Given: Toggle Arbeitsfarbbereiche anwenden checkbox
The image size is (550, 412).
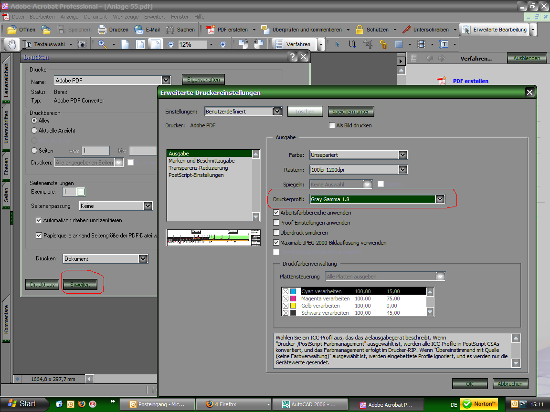Looking at the screenshot, I should point(276,213).
